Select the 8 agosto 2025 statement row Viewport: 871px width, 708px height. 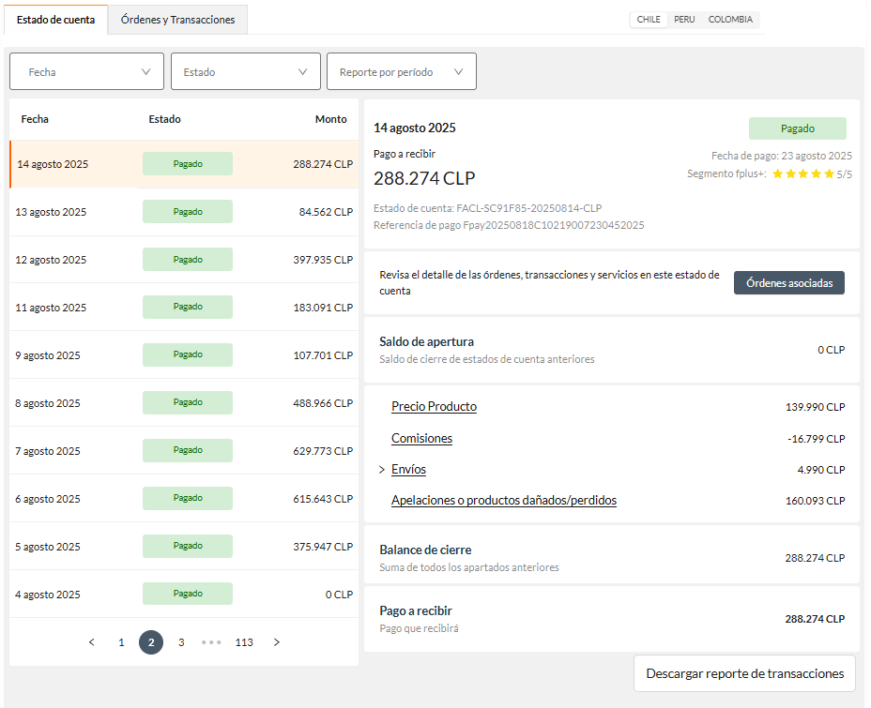[184, 403]
